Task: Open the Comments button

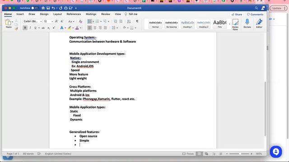Action: (x=255, y=14)
